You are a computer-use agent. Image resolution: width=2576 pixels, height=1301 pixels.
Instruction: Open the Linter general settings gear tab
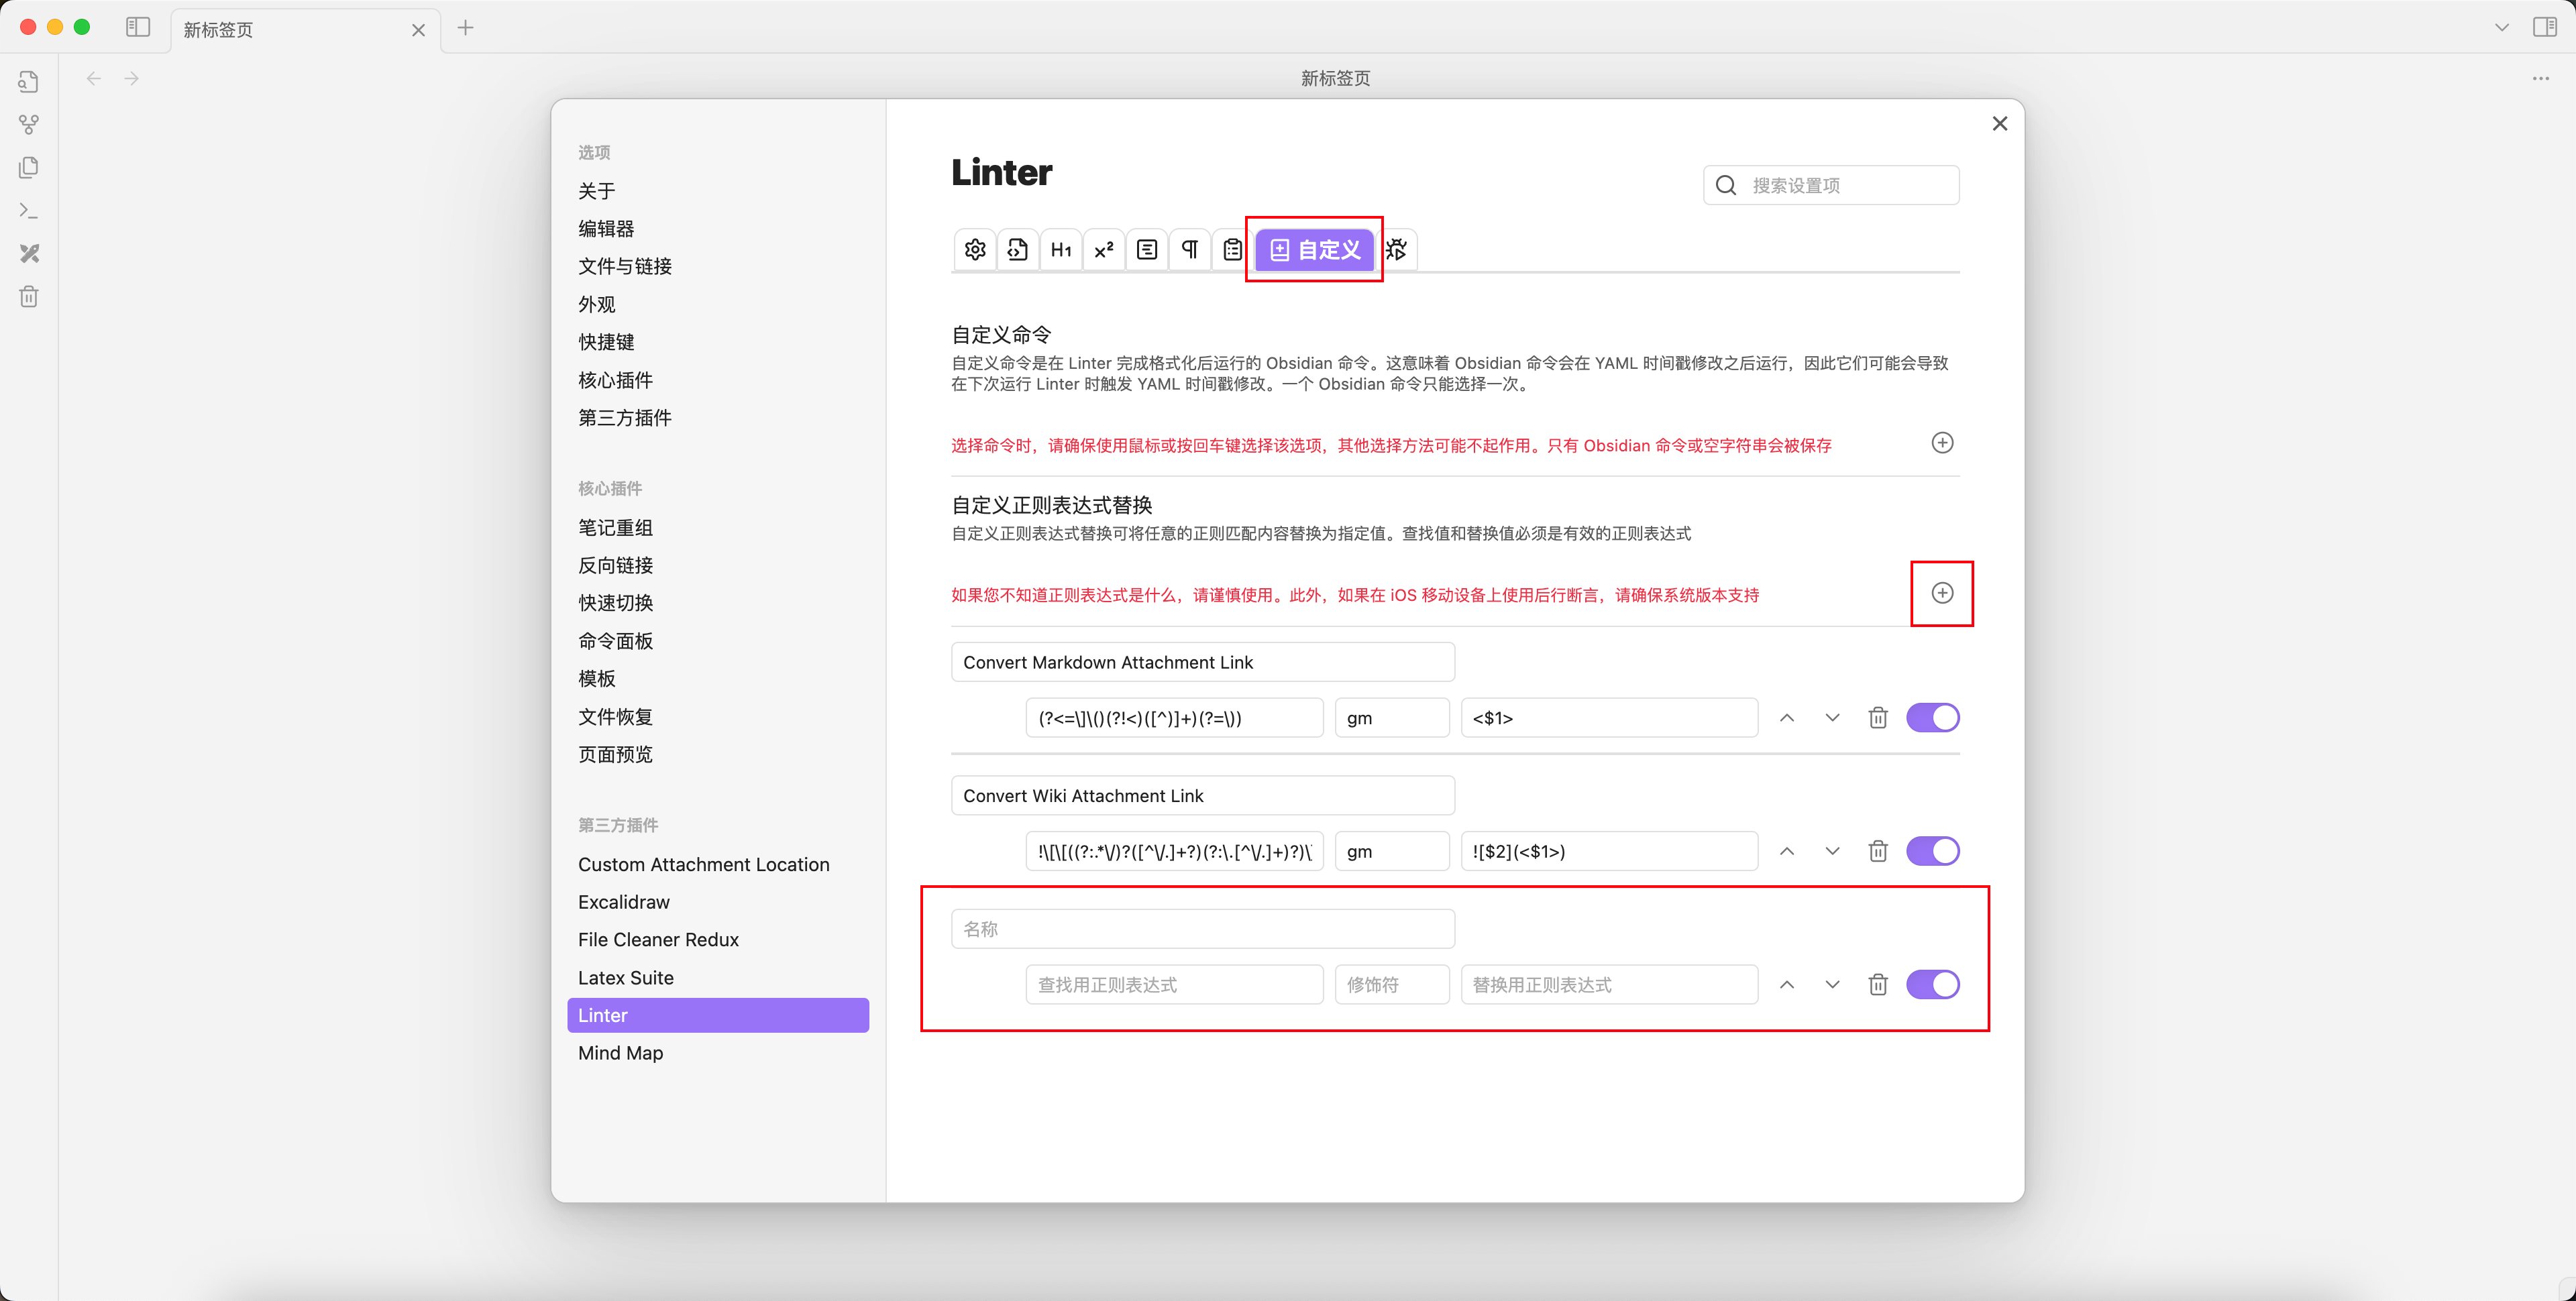(975, 249)
